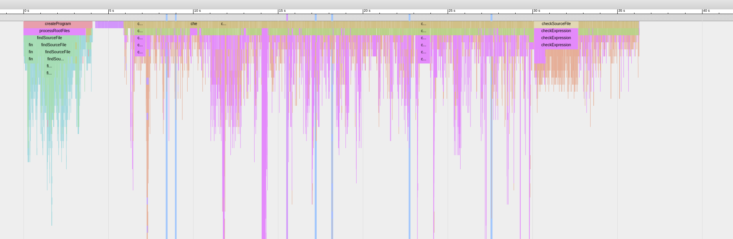The image size is (733, 239).
Task: Click fin slice left of findSou...
Action: click(x=31, y=60)
